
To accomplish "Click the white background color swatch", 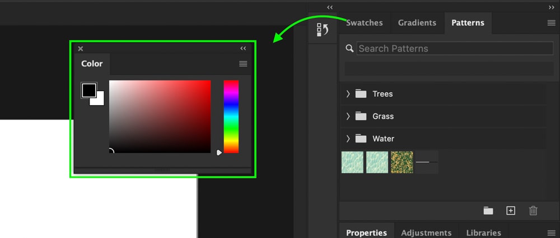I will [100, 101].
